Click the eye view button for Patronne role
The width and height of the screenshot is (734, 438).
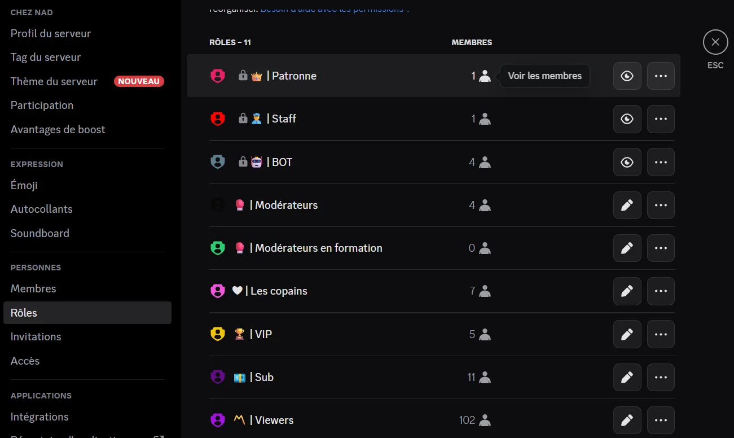click(627, 76)
